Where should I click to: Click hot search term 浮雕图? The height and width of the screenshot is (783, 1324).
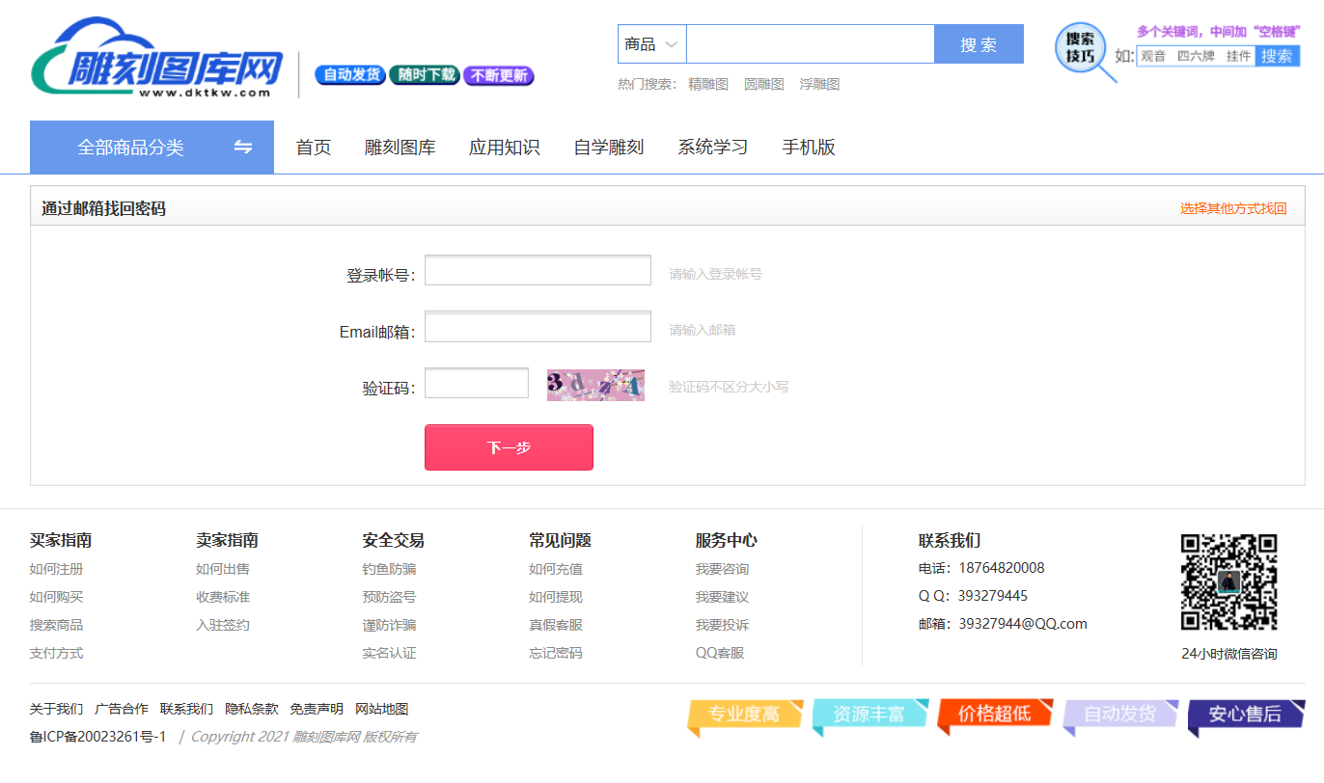(820, 84)
